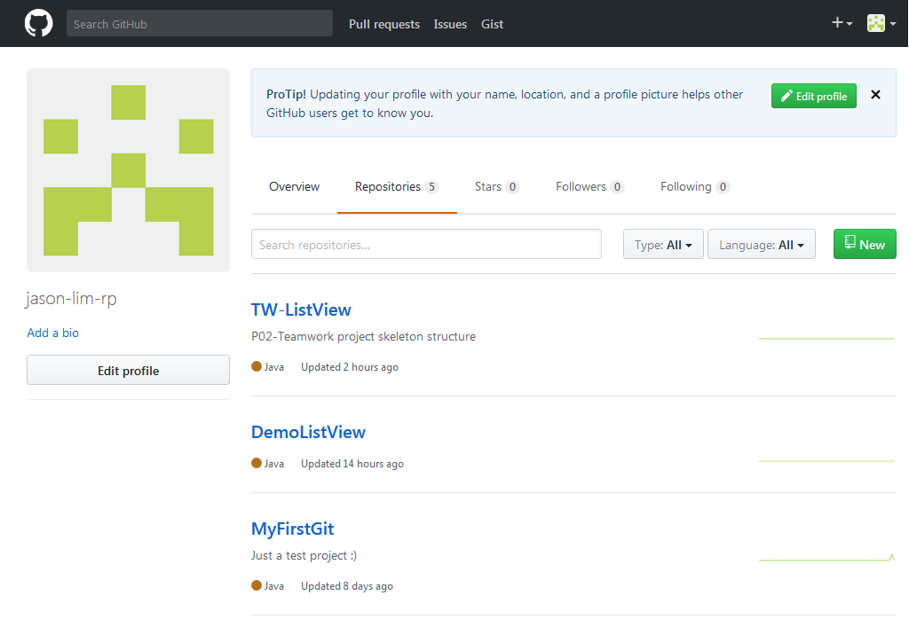Click the MyFirstGit activity sparkline graph

(826, 559)
